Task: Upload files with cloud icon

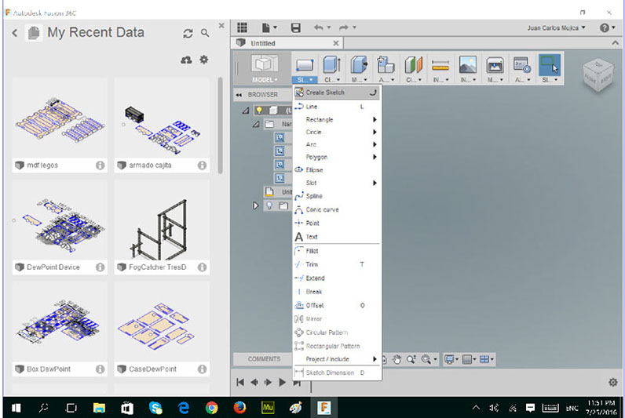Action: [186, 60]
